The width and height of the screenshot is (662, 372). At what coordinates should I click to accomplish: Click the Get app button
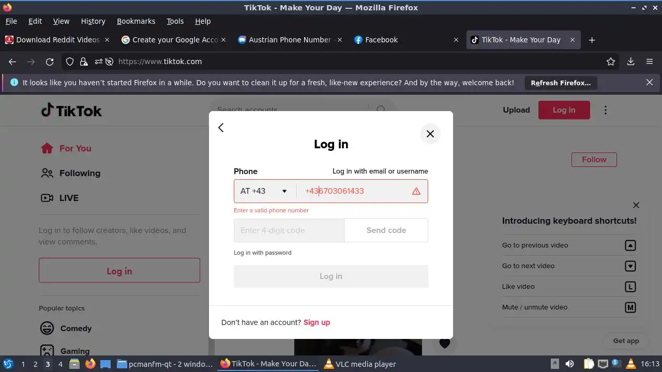tap(626, 341)
